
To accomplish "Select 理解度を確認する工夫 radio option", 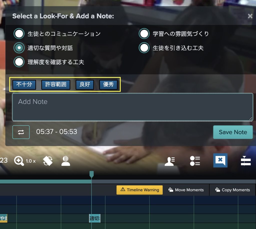I will click(x=19, y=62).
